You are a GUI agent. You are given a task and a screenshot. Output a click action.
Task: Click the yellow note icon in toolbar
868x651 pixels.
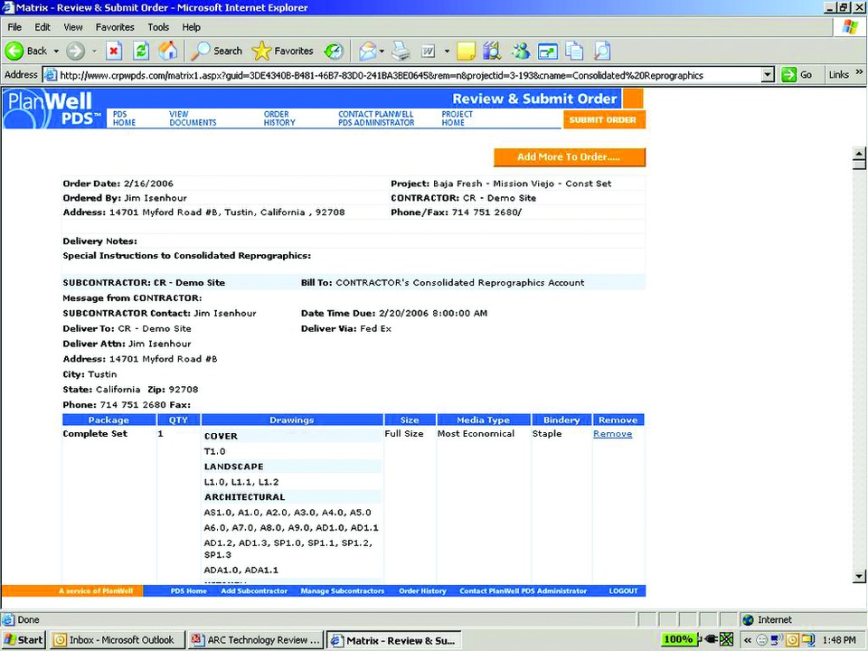click(x=466, y=52)
